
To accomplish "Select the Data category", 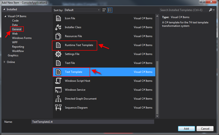I will (15, 25).
